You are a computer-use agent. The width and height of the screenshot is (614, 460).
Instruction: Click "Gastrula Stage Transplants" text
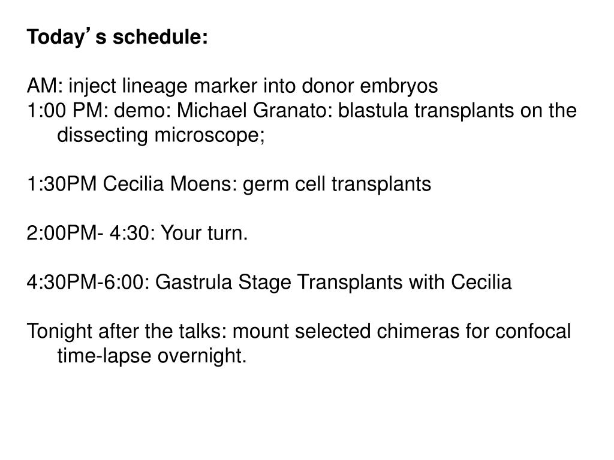pos(279,283)
